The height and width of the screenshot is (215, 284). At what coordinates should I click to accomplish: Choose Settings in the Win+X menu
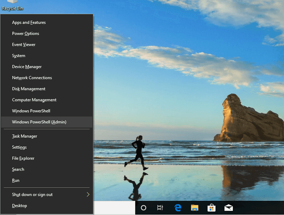tap(19, 147)
